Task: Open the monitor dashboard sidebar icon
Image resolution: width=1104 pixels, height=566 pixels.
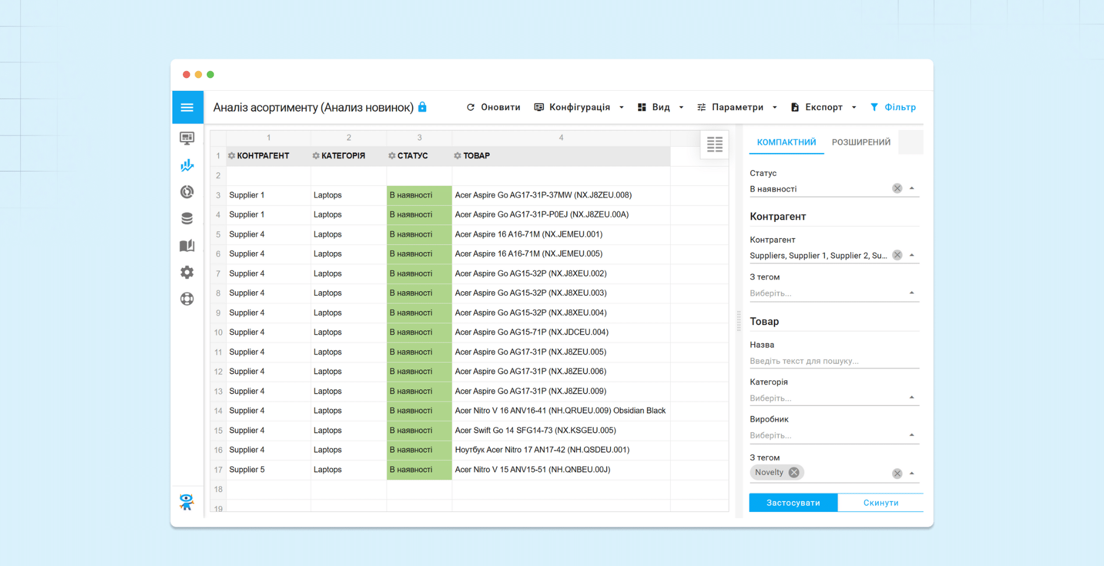Action: 187,138
